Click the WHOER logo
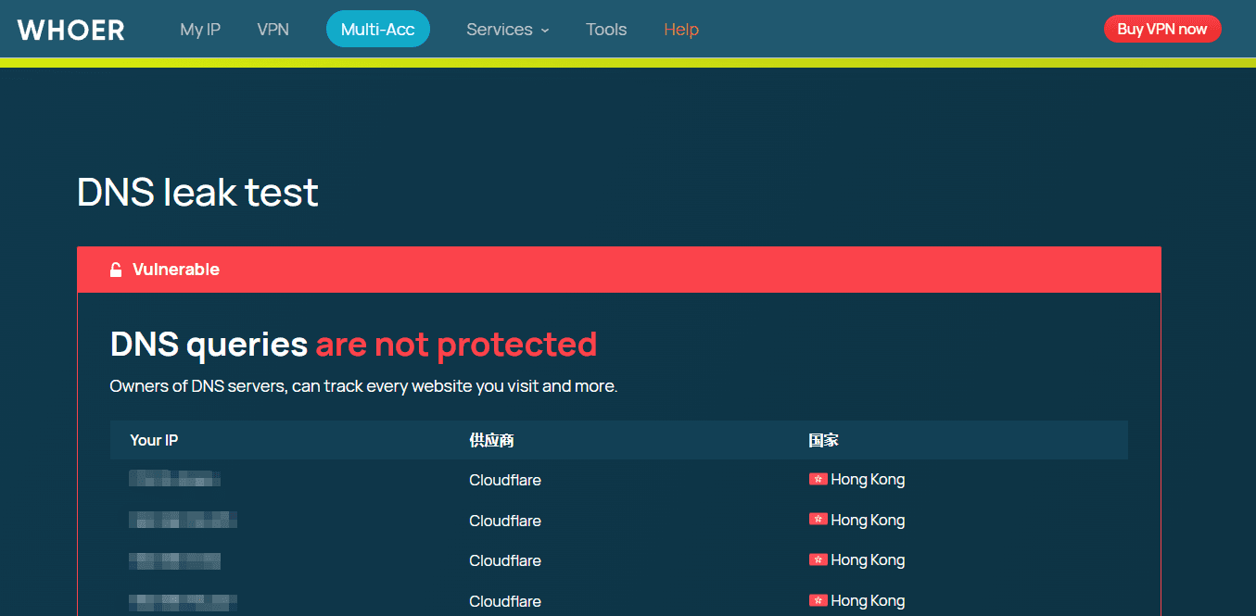1256x616 pixels. (70, 30)
